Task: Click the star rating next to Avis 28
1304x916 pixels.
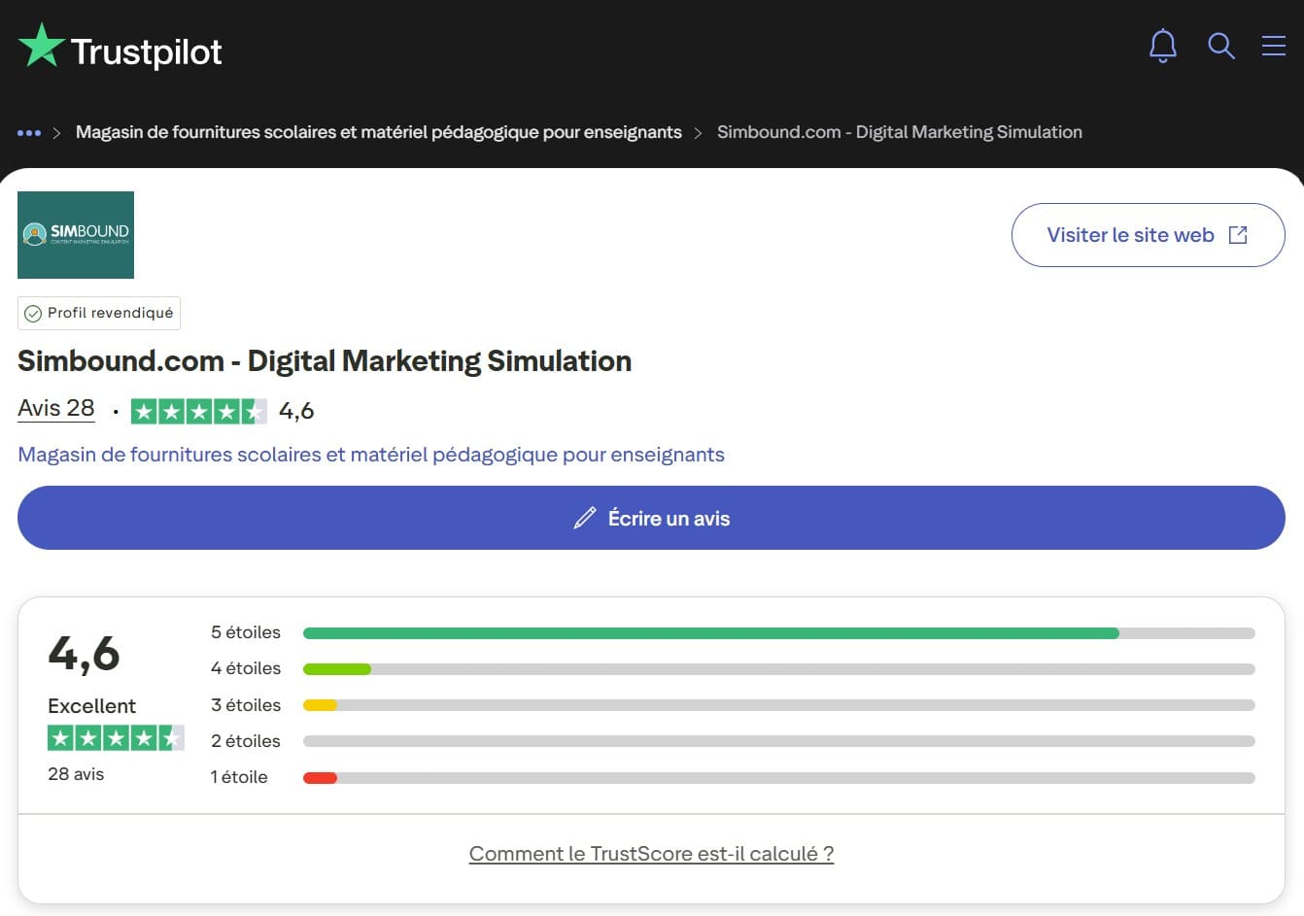Action: click(199, 410)
